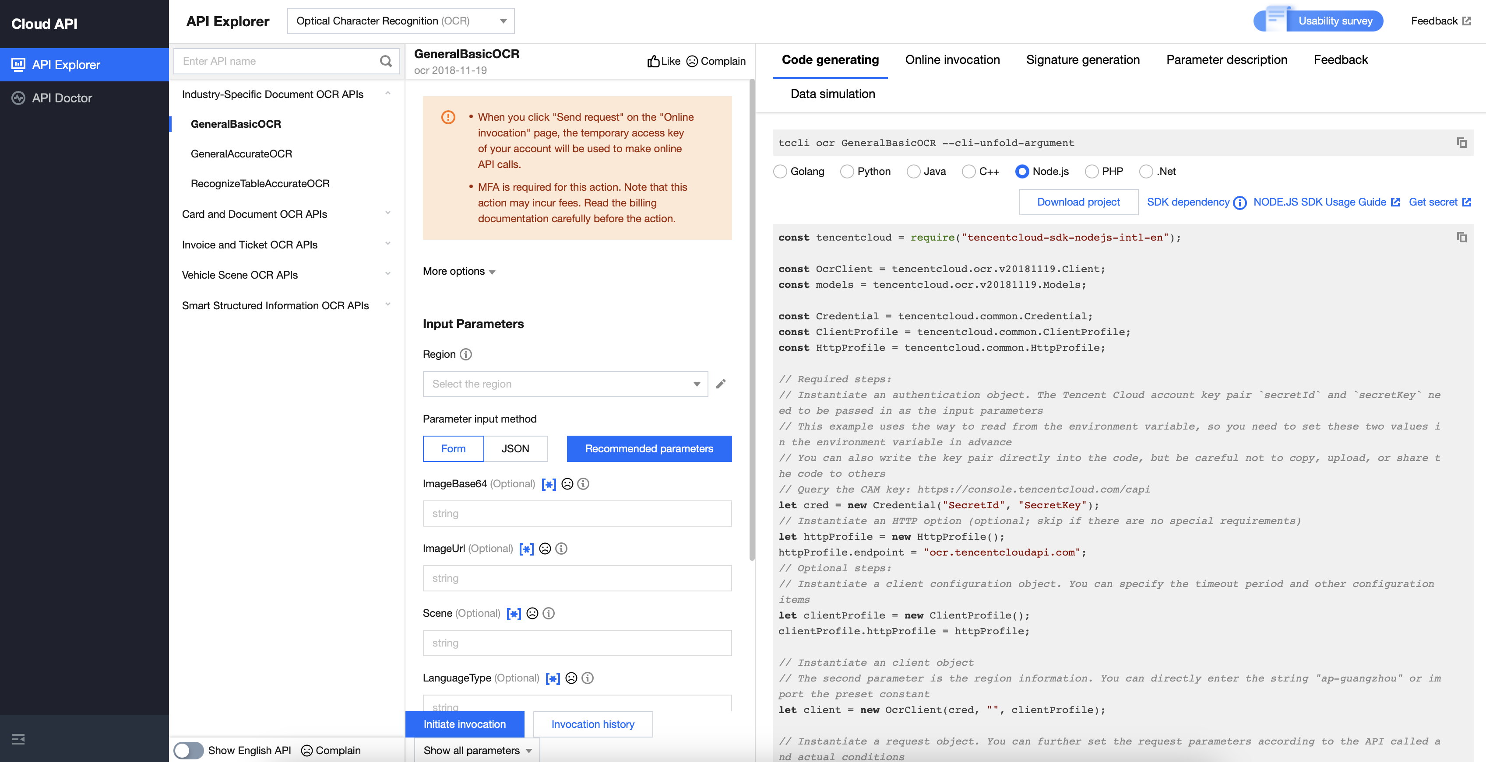
Task: Click the pencil edit icon beside region selector
Action: (721, 384)
